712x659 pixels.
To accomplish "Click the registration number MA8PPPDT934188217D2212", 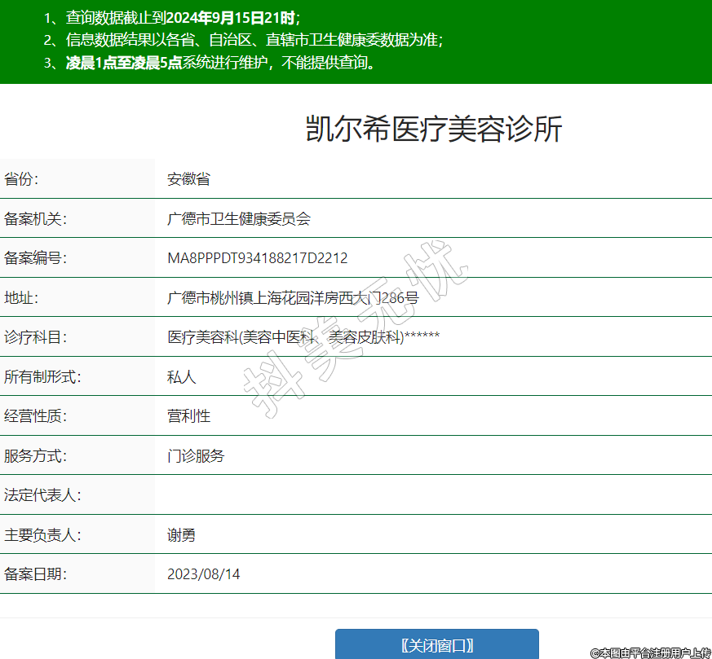I will 257,258.
